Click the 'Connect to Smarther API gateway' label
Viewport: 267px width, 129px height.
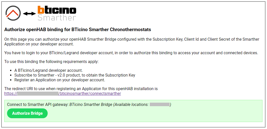click(38, 104)
